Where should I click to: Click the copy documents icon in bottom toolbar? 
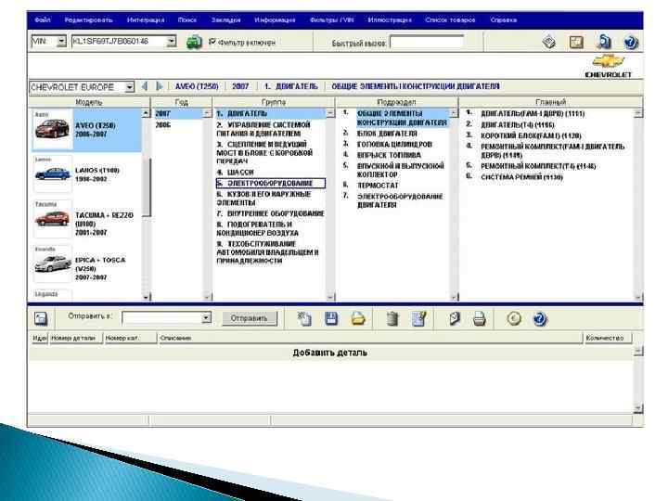coord(304,318)
